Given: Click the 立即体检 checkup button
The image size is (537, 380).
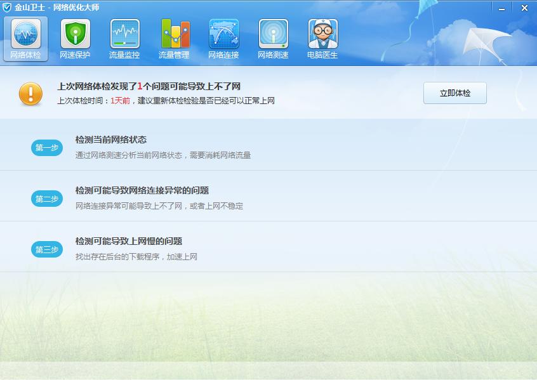Looking at the screenshot, I should pyautogui.click(x=454, y=93).
